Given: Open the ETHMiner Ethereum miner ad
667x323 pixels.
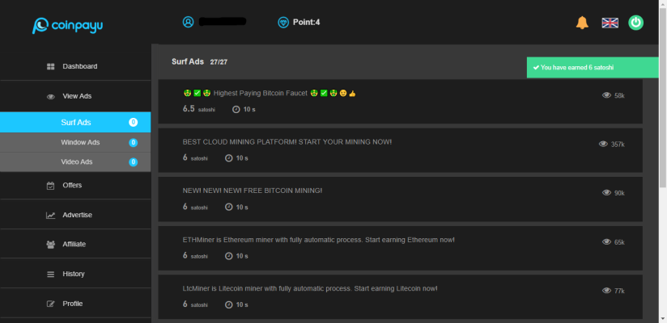Looking at the screenshot, I should (x=401, y=248).
